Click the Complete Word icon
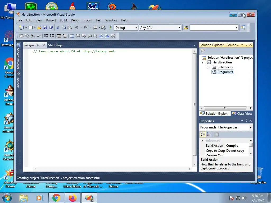 [x=39, y=36]
